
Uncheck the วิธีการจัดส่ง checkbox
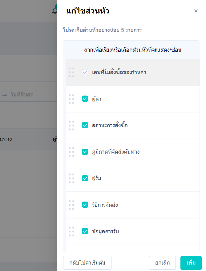pos(85,205)
